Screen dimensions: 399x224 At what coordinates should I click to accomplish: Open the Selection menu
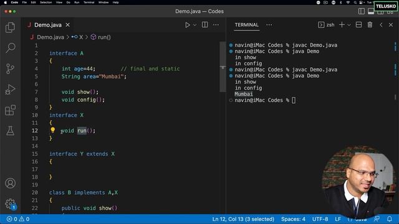point(46,2)
